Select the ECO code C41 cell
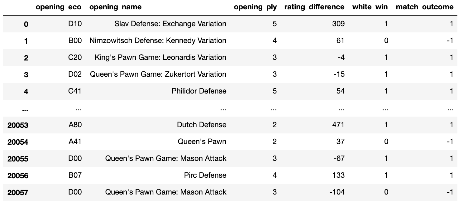This screenshot has width=463, height=207. click(75, 91)
